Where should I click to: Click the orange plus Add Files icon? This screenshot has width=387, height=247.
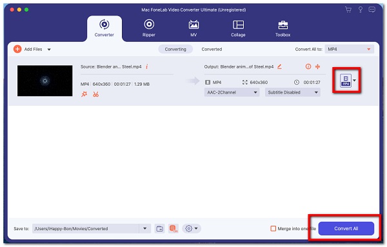point(17,49)
